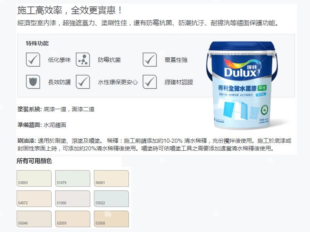
Task: Click the shield icon beside 長效防護
Action: pyautogui.click(x=33, y=82)
